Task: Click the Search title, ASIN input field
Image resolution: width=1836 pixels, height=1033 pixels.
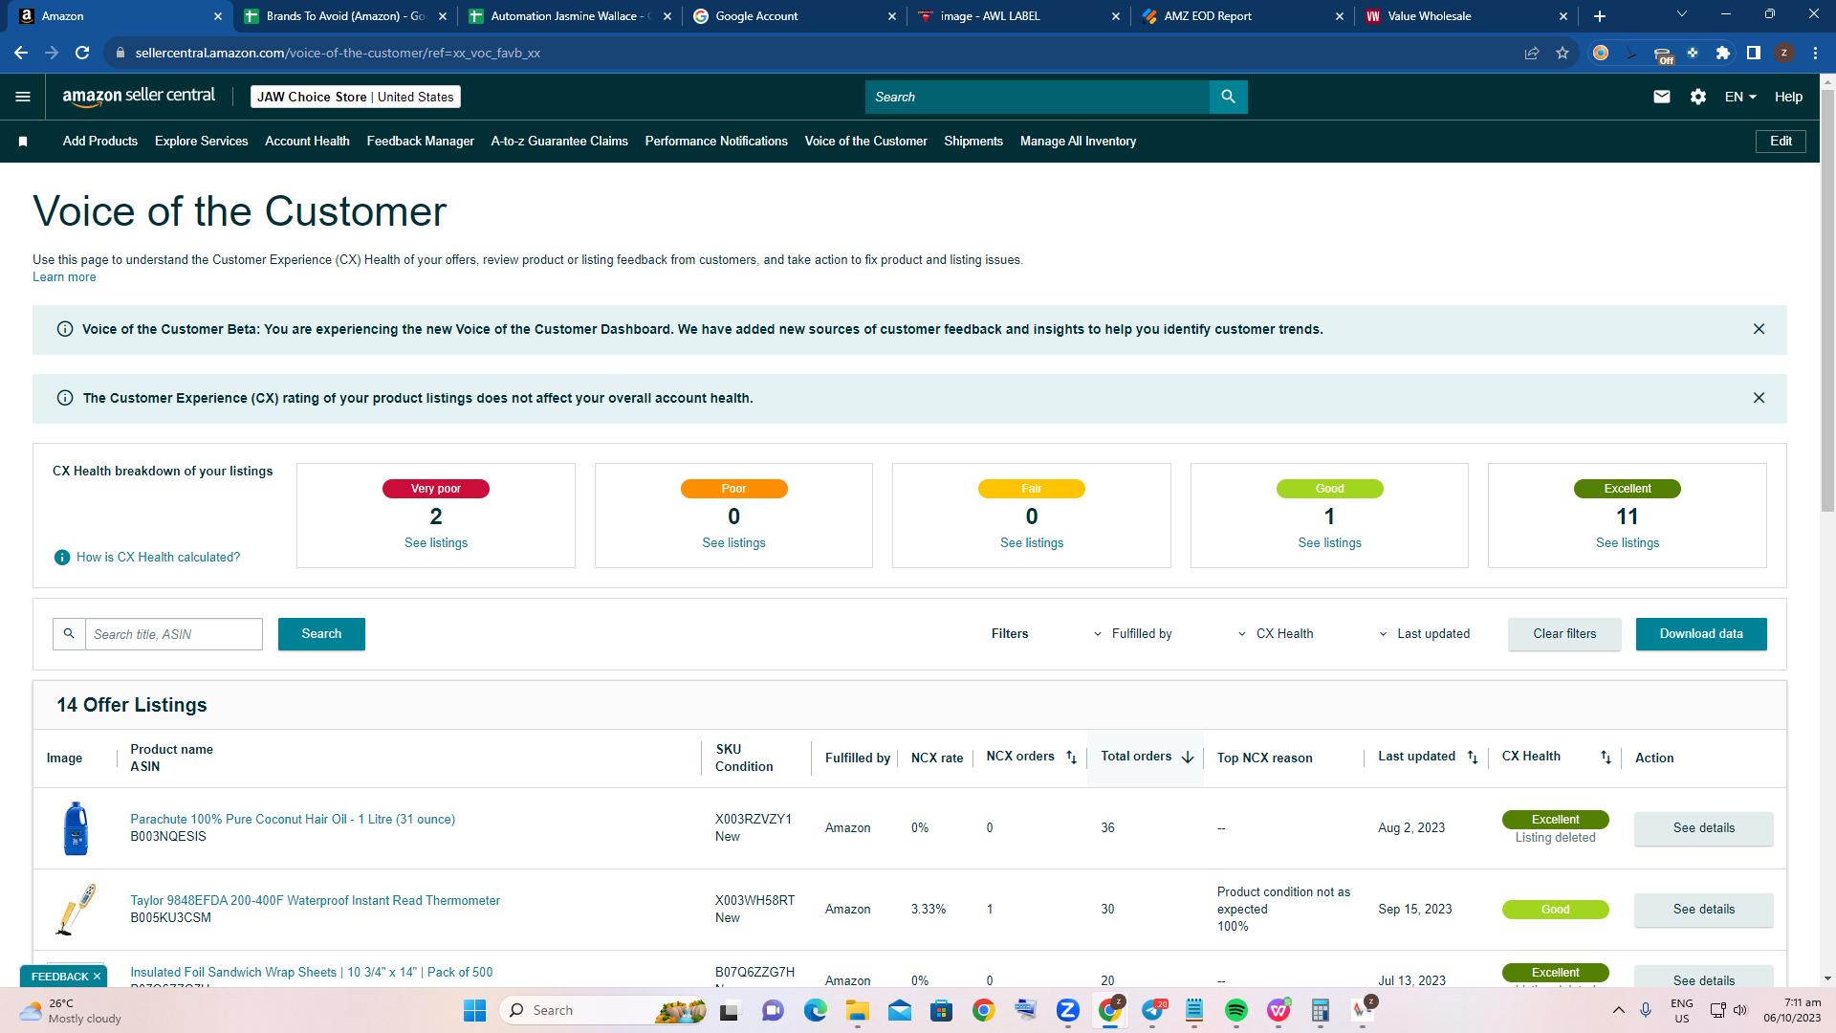Action: 174,634
